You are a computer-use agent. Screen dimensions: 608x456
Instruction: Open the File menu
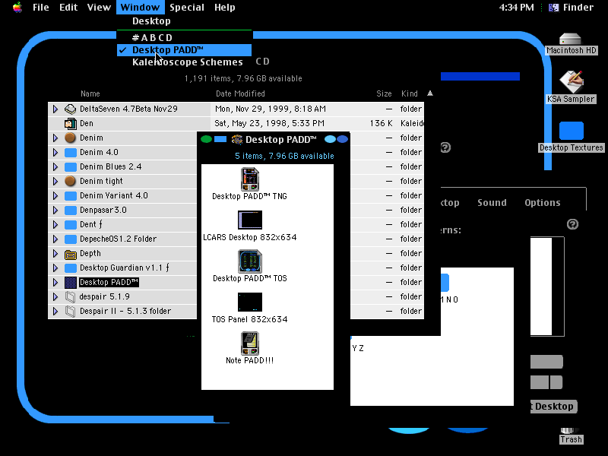(x=41, y=8)
